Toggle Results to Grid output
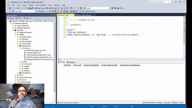This screenshot has height=108, width=192. tap(74, 11)
